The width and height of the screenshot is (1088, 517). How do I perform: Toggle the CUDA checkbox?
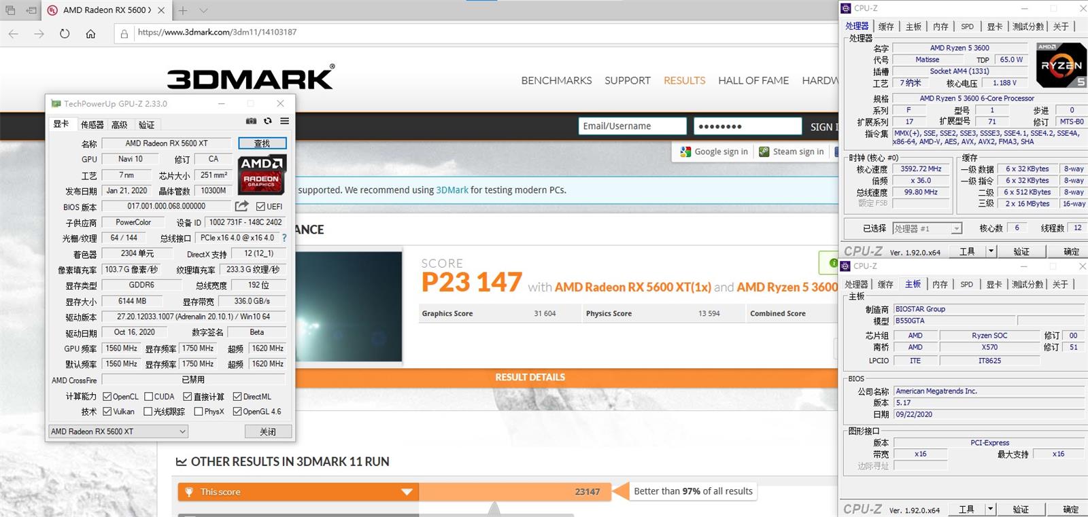coord(148,397)
